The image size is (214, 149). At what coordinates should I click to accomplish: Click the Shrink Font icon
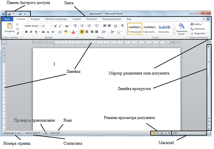coord(60,26)
